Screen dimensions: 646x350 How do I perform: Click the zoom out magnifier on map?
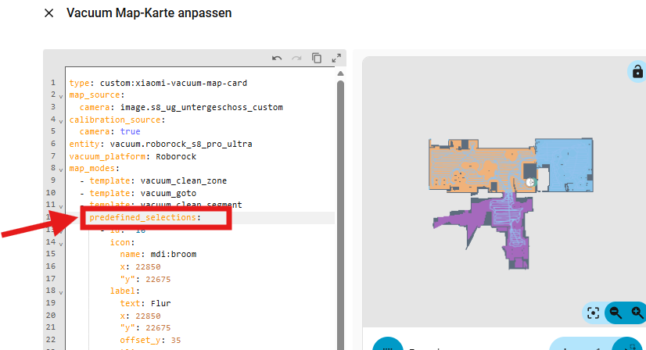(615, 312)
